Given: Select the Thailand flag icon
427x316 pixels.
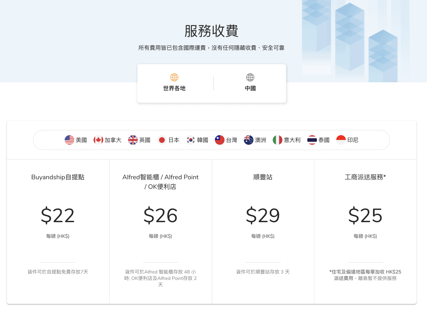Looking at the screenshot, I should tap(312, 140).
